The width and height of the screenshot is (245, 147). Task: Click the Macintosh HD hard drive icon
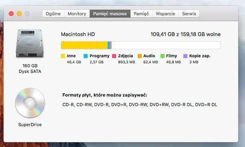[30, 43]
